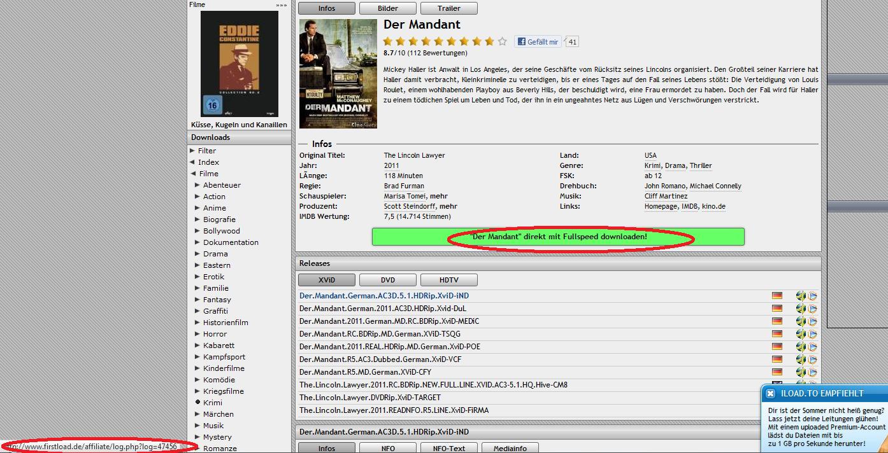
Task: Open the NFO-Text tab of the release
Action: click(448, 448)
